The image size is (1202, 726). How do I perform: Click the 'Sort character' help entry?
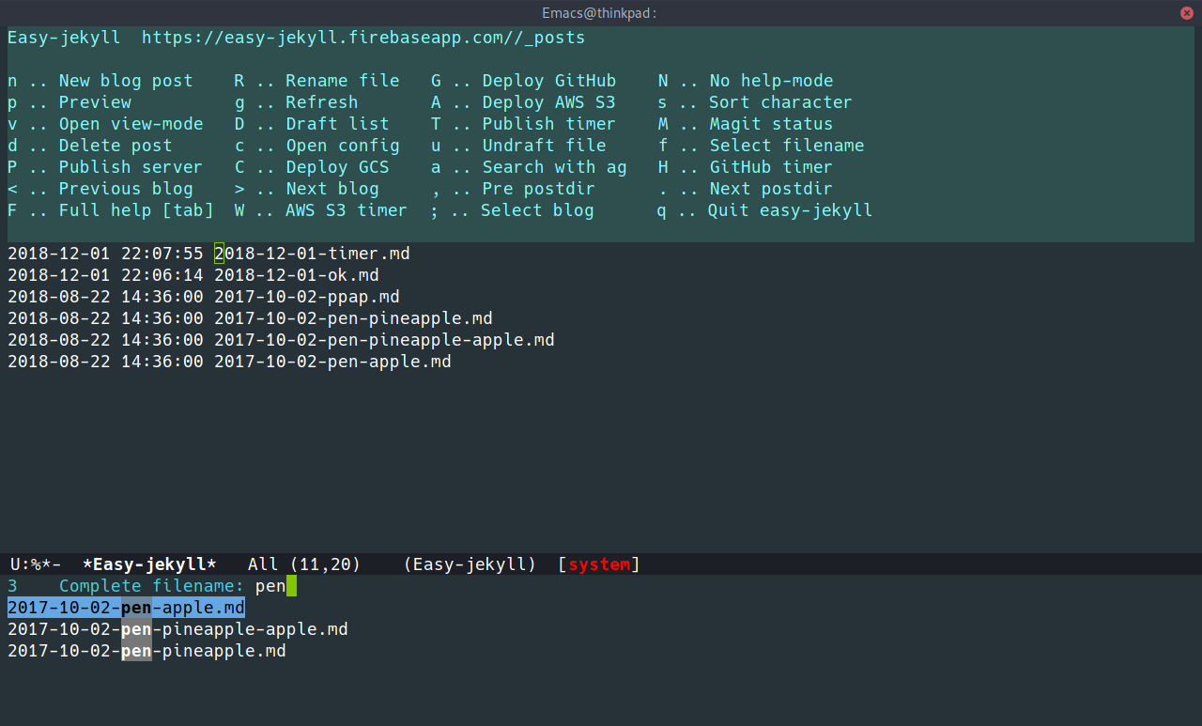tap(756, 102)
